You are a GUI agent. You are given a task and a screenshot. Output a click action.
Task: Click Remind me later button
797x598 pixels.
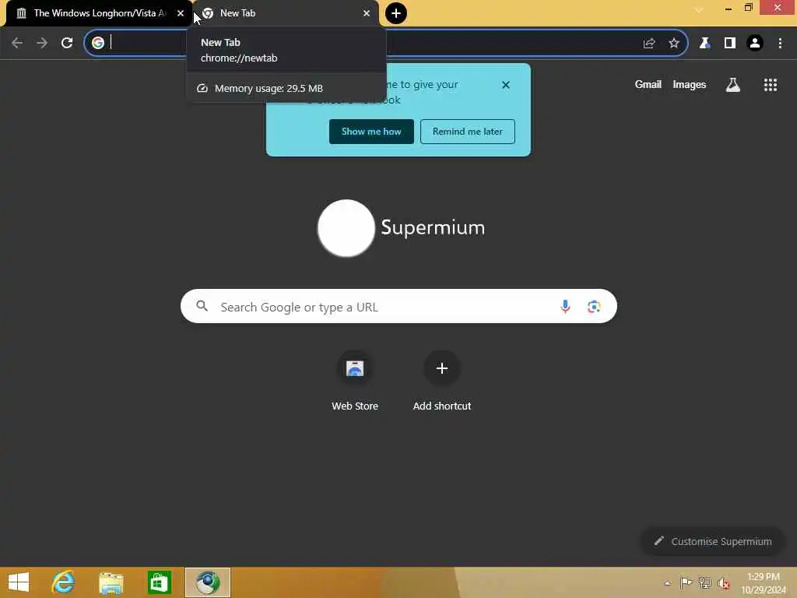point(467,132)
